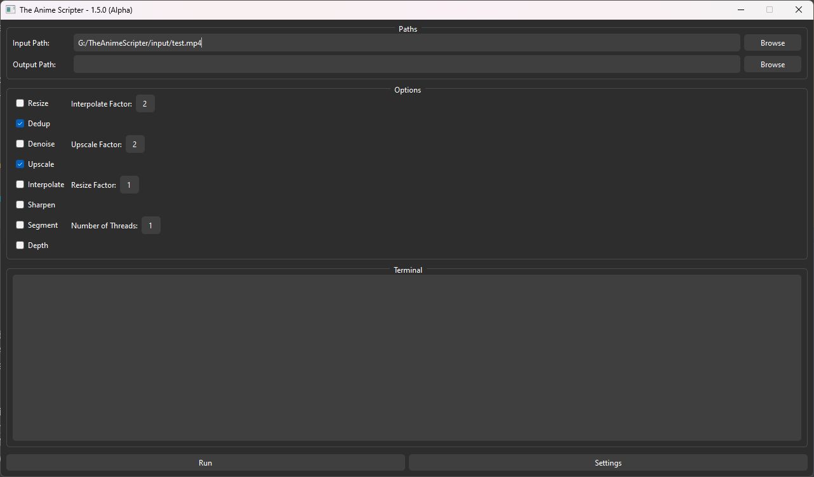This screenshot has height=477, width=814.
Task: Browse for an output destination
Action: pyautogui.click(x=772, y=64)
